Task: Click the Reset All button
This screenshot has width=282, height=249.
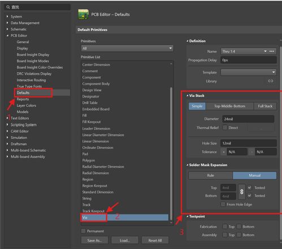Action: (x=155, y=241)
